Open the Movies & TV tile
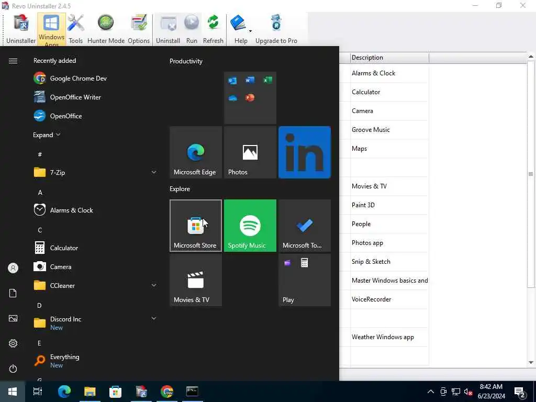The image size is (536, 402). tap(196, 281)
